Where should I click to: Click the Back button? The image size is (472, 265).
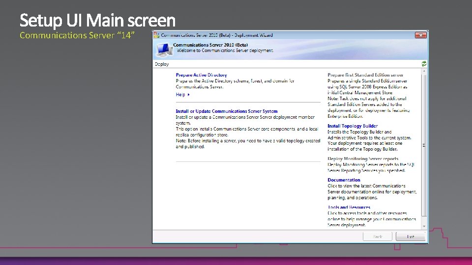378,237
